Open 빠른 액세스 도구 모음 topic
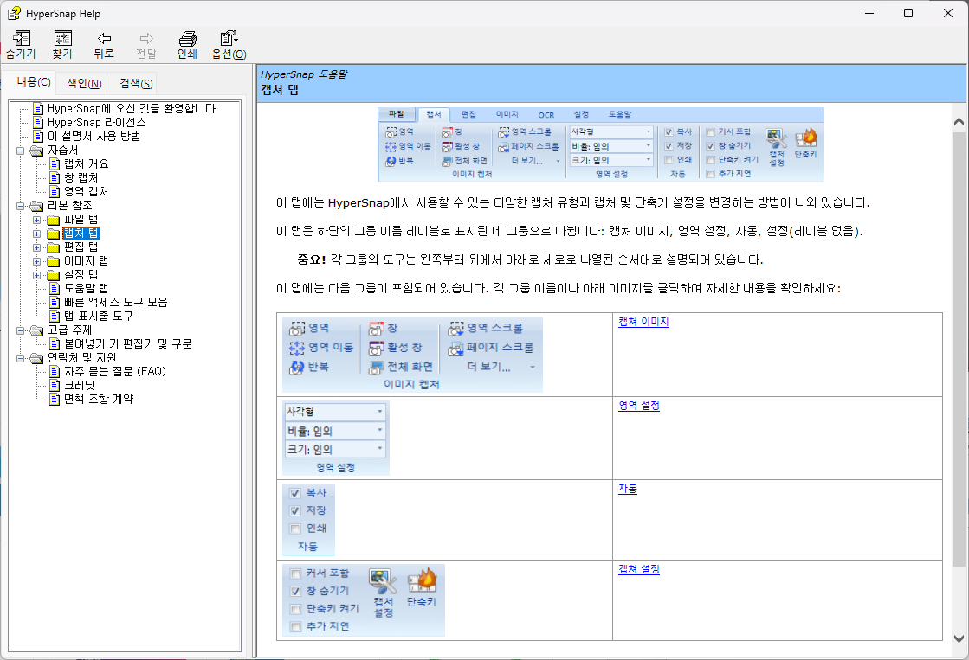Viewport: 969px width, 660px height. pos(115,302)
